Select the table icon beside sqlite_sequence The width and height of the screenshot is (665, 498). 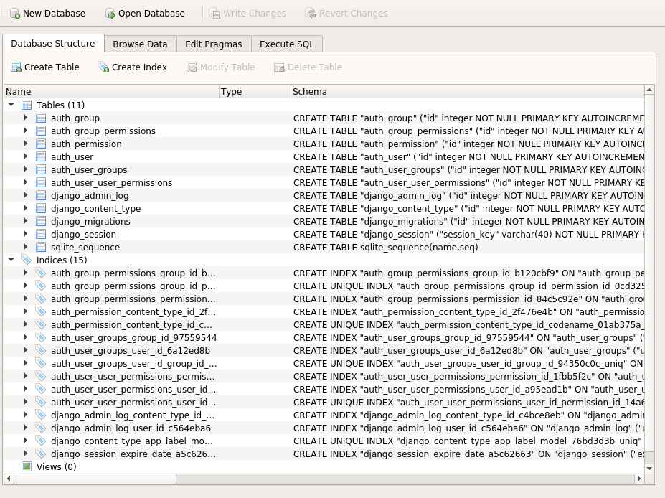pyautogui.click(x=41, y=247)
